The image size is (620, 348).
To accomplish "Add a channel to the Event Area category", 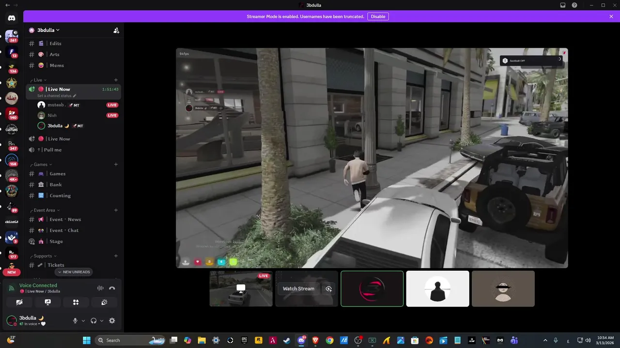I will [x=116, y=210].
